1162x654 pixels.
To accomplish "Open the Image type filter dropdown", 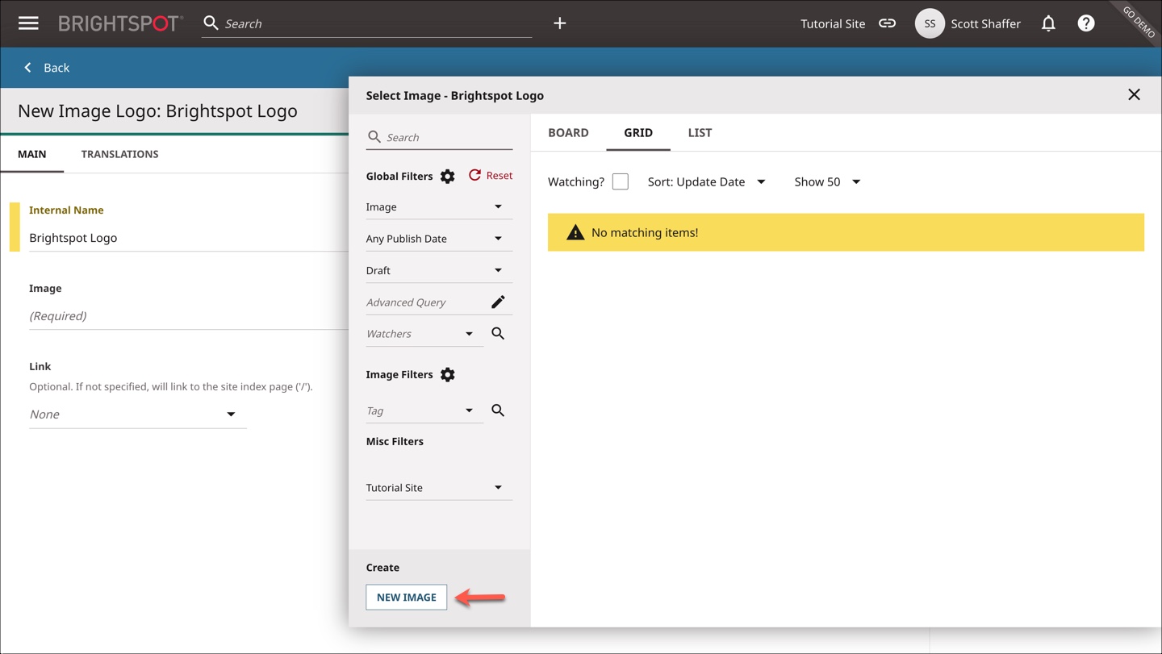I will pos(439,207).
